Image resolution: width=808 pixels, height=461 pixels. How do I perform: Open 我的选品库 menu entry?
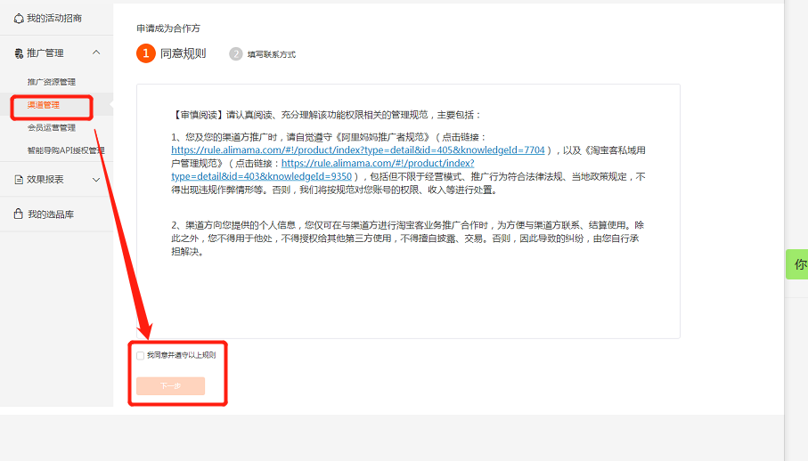(51, 214)
